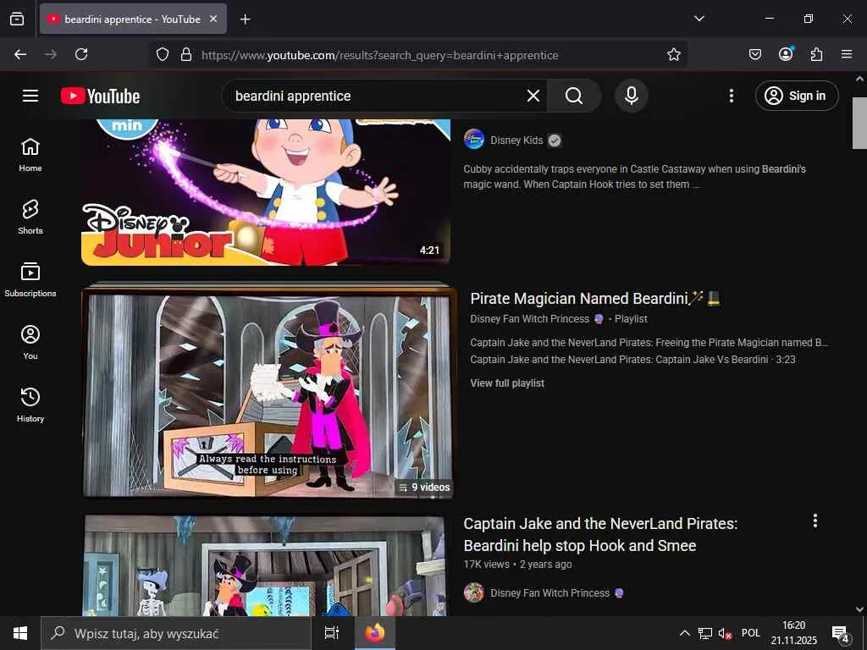Go back with the browser back arrow
Viewport: 867px width, 650px height.
(x=20, y=54)
